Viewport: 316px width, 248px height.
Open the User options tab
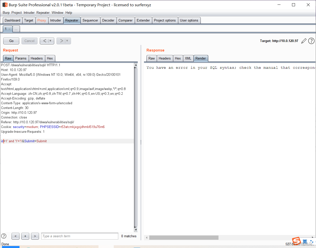click(189, 20)
